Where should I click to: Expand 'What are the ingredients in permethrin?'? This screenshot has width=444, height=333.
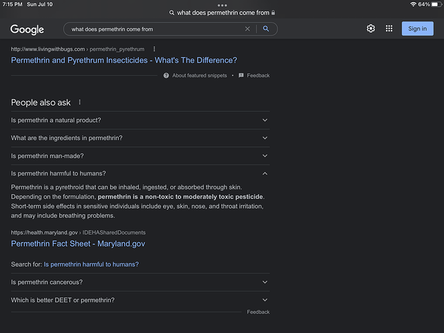(x=140, y=138)
